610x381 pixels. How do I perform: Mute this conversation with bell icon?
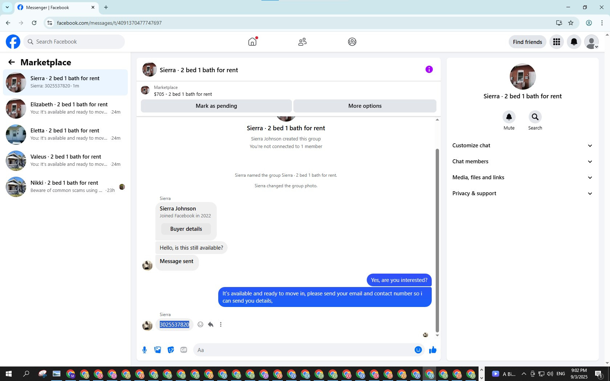509,117
